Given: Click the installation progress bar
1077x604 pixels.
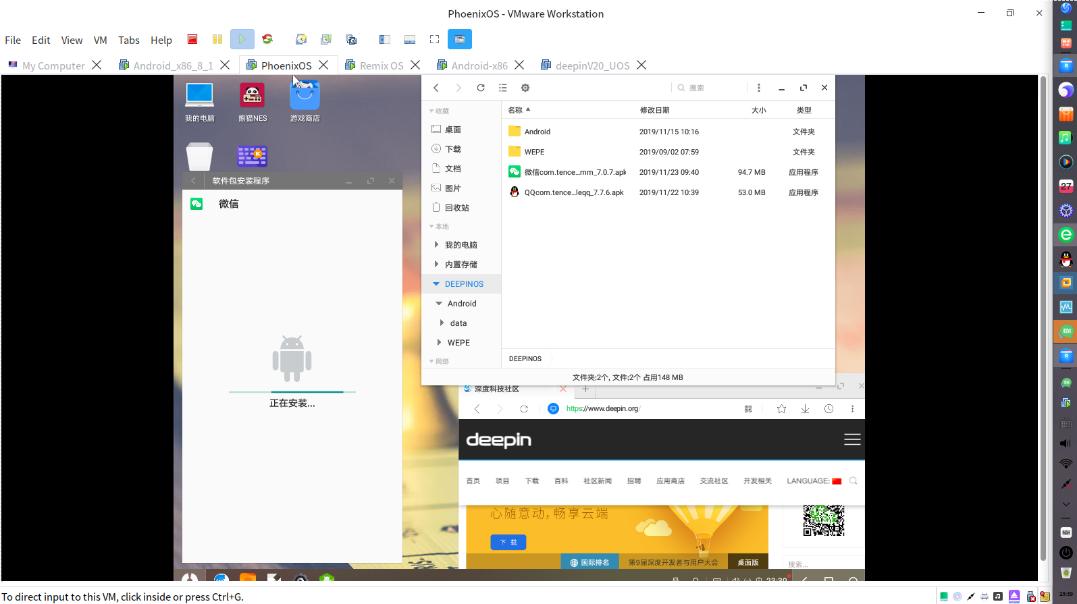Looking at the screenshot, I should [x=292, y=391].
